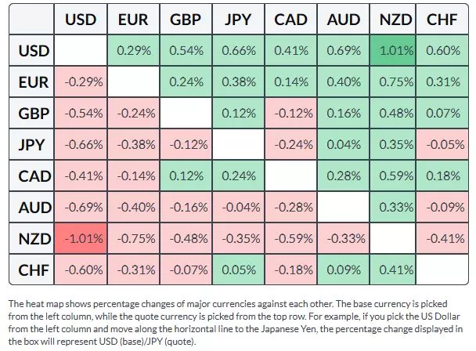This screenshot has width=476, height=351.
Task: Select the JPY column header
Action: pos(239,20)
